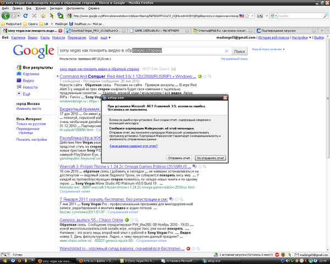Click the Видео icon in left sidebar
This screenshot has height=264, width=330.
point(19,80)
